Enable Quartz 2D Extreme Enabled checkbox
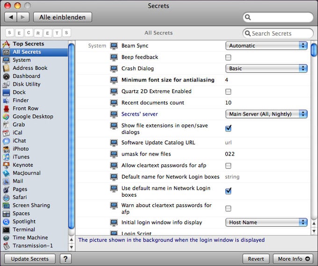 click(228, 92)
